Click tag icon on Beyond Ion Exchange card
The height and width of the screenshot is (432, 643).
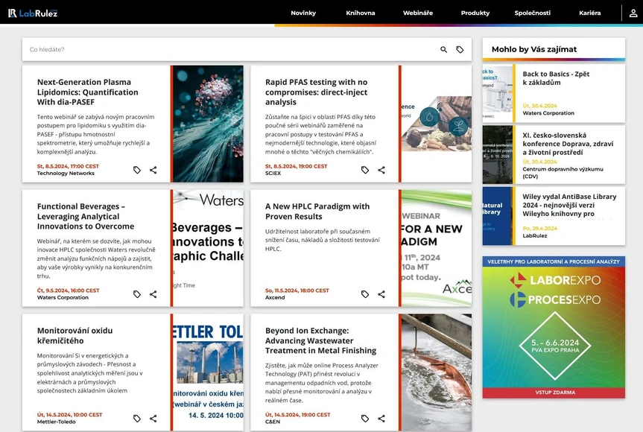click(x=365, y=418)
